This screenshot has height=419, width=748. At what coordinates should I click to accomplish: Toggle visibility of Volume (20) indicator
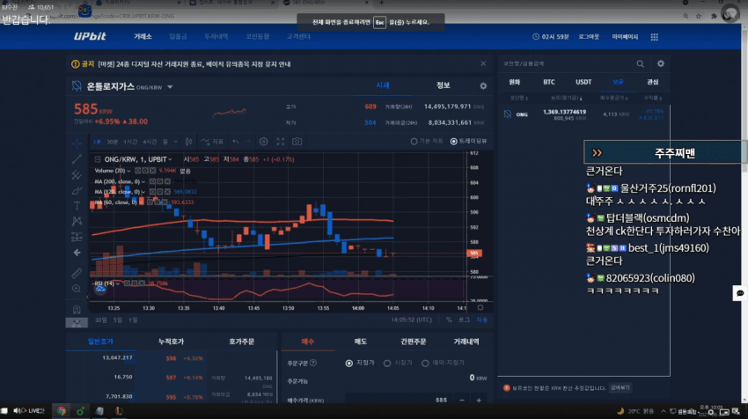click(137, 171)
